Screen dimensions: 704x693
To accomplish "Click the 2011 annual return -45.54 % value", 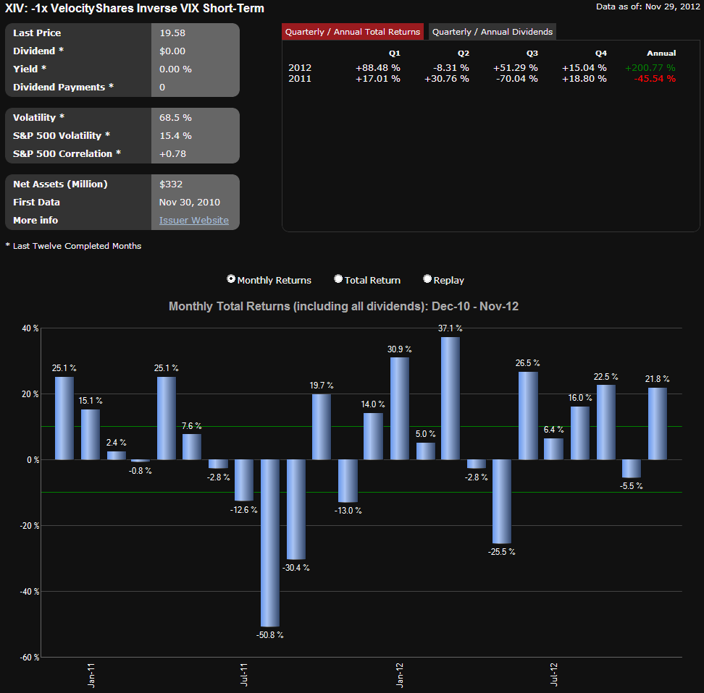I will click(654, 79).
